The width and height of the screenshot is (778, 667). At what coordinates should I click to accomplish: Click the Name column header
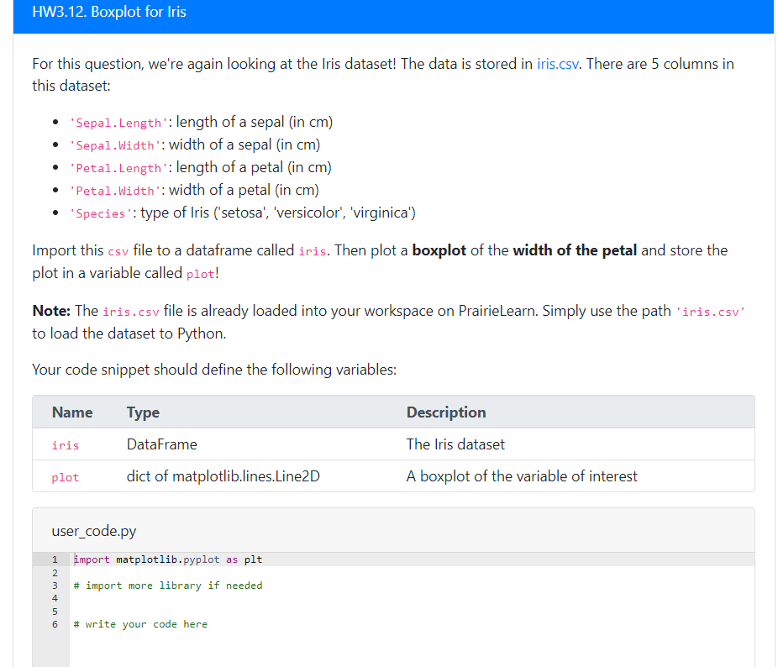(x=72, y=412)
